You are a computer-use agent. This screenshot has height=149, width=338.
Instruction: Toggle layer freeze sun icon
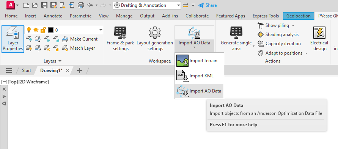tap(36, 30)
